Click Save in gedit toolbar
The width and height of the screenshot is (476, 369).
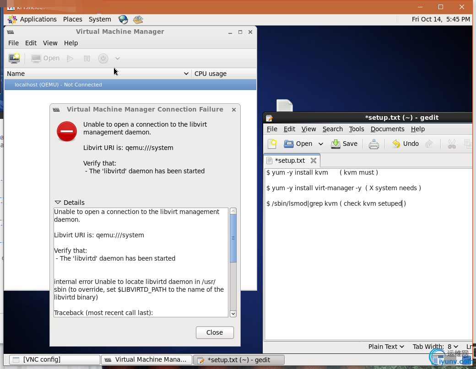[344, 144]
